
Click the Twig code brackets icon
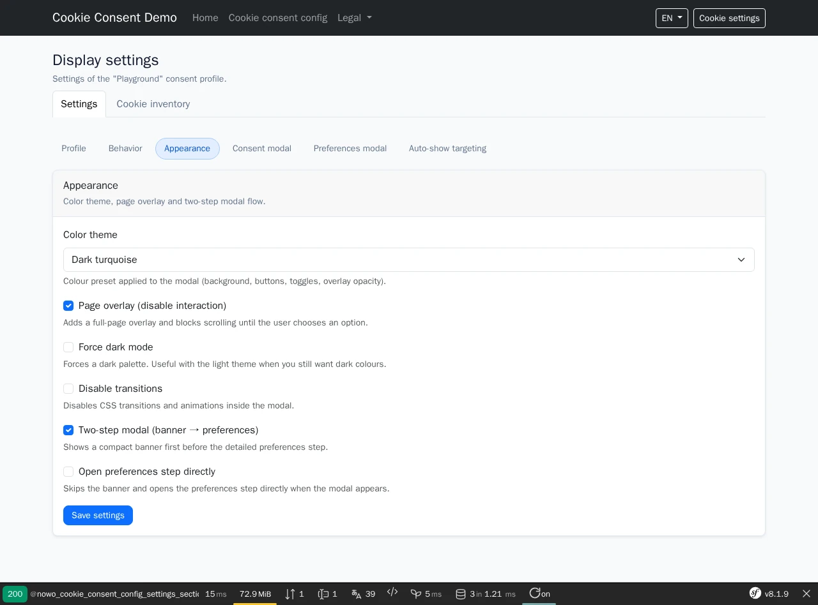tap(392, 593)
